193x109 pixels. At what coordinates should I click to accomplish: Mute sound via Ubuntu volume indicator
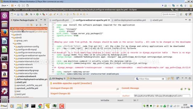click(x=177, y=10)
